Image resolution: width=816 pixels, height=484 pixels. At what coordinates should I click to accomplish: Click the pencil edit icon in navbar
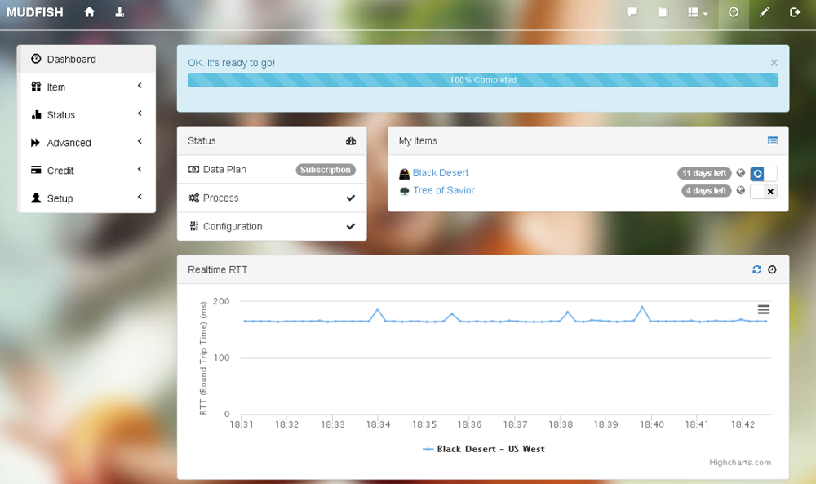pos(765,12)
